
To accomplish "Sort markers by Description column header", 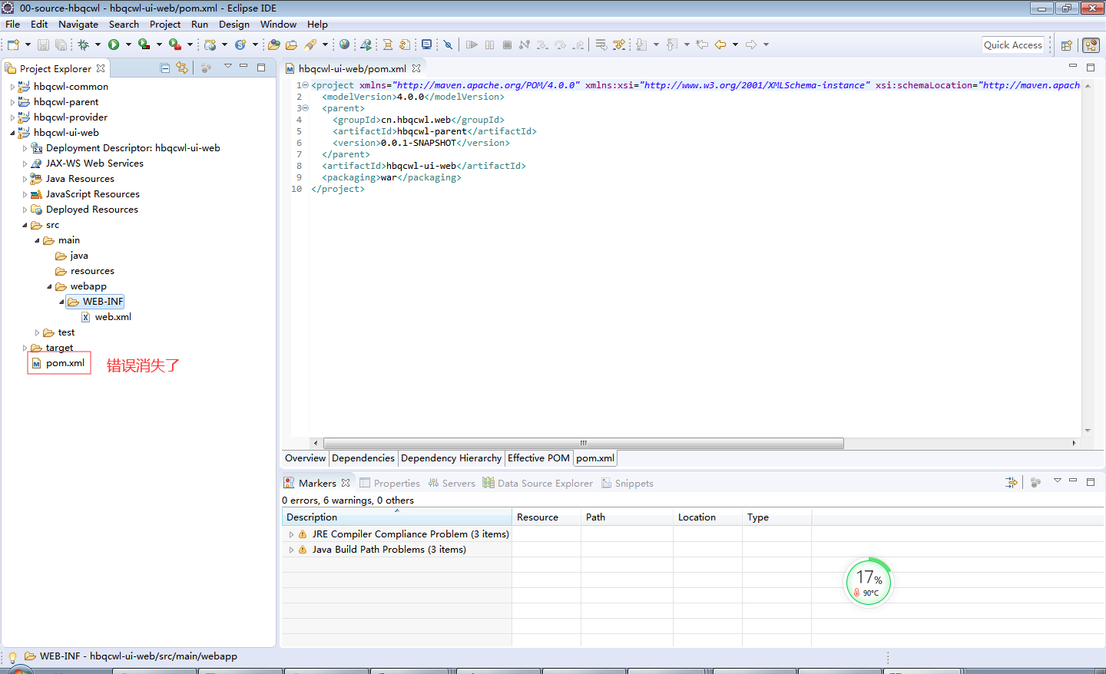I will click(397, 517).
